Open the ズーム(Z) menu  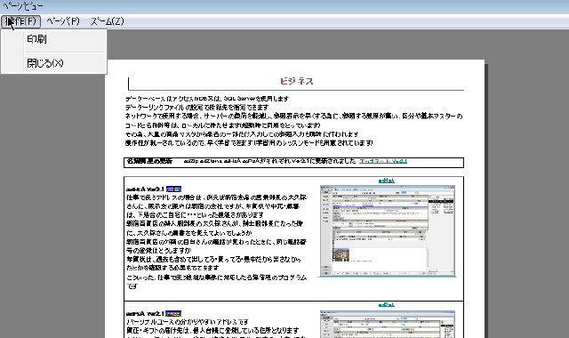coord(107,21)
